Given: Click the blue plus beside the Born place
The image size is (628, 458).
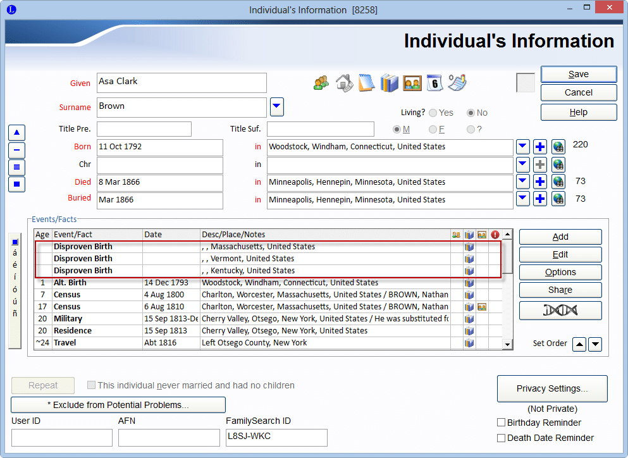Looking at the screenshot, I should [x=540, y=147].
